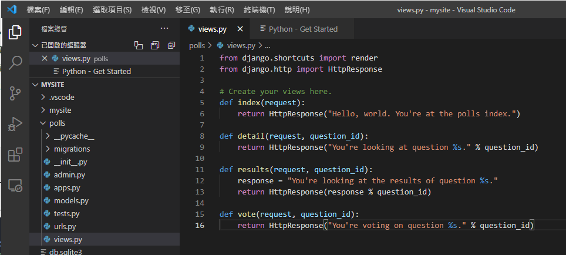This screenshot has height=255, width=566.
Task: Click the polls breadcrumb segment
Action: coord(197,45)
